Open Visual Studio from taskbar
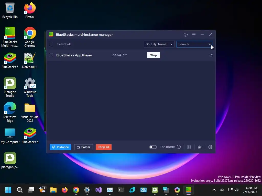262x196 pixels. [99, 190]
